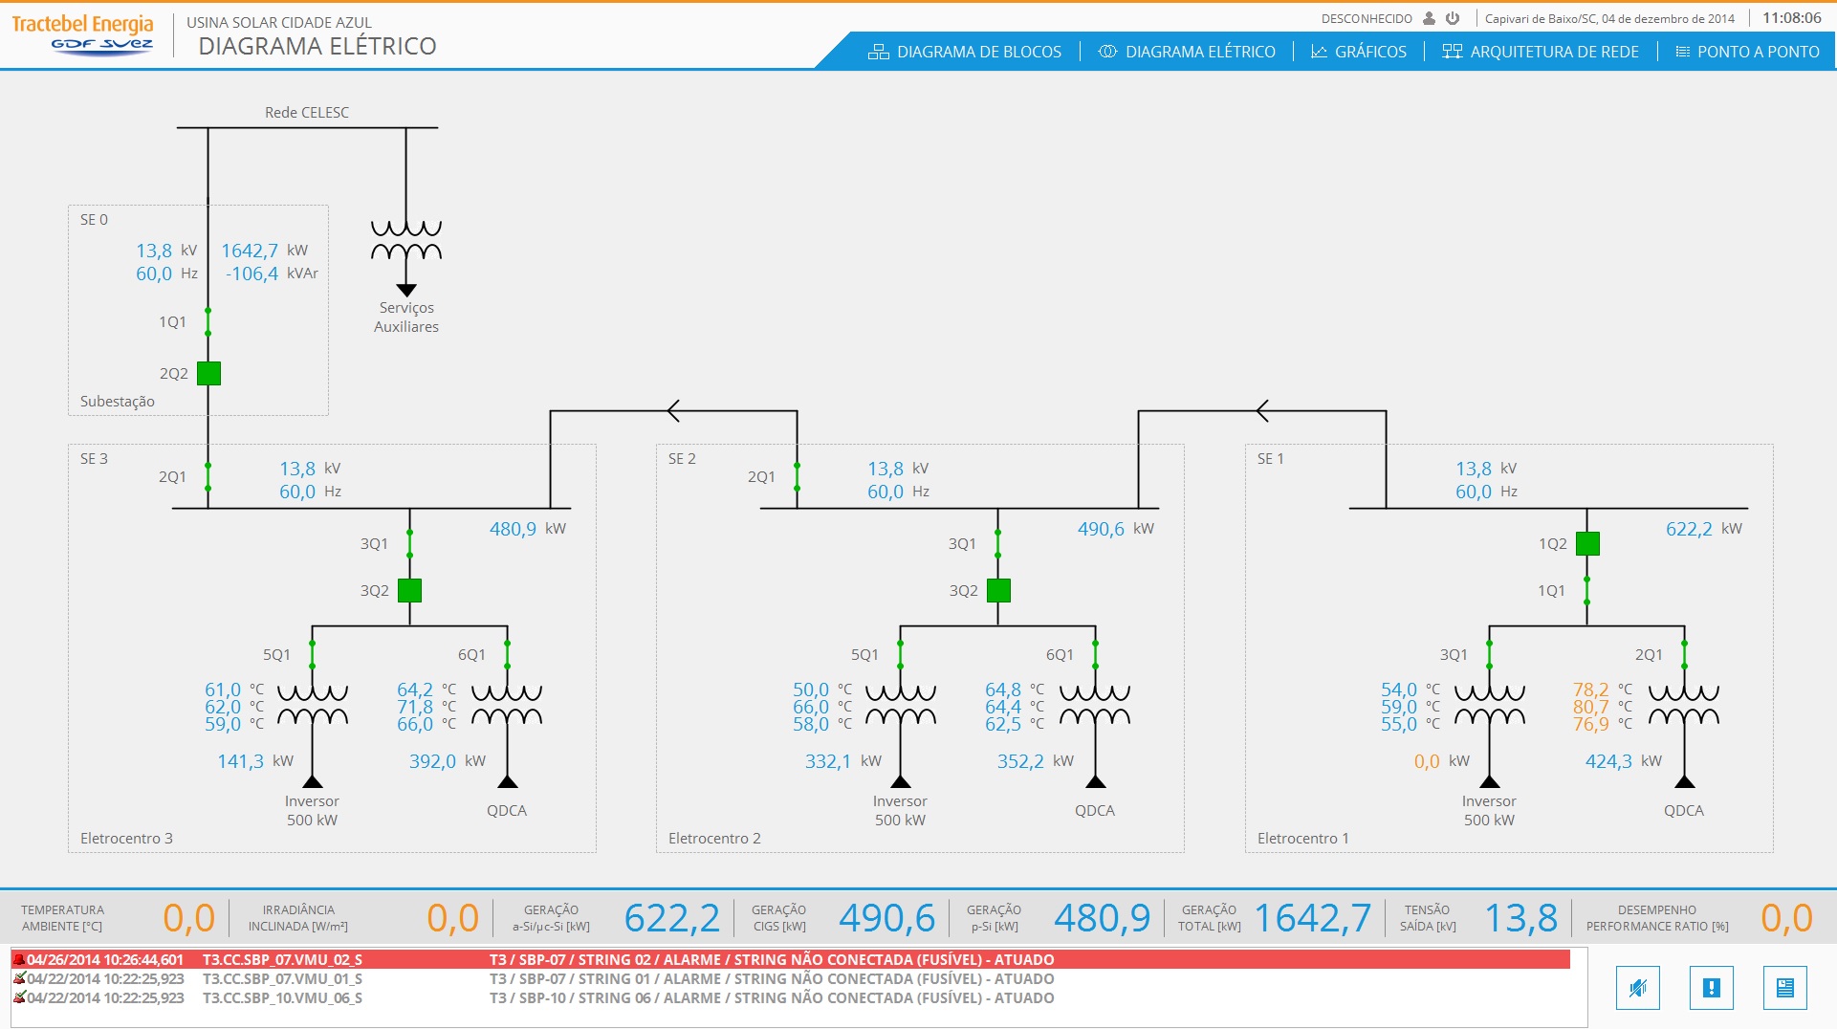Image resolution: width=1837 pixels, height=1029 pixels.
Task: Select the red highlighted STRING 02 alarm row
Action: 791,959
